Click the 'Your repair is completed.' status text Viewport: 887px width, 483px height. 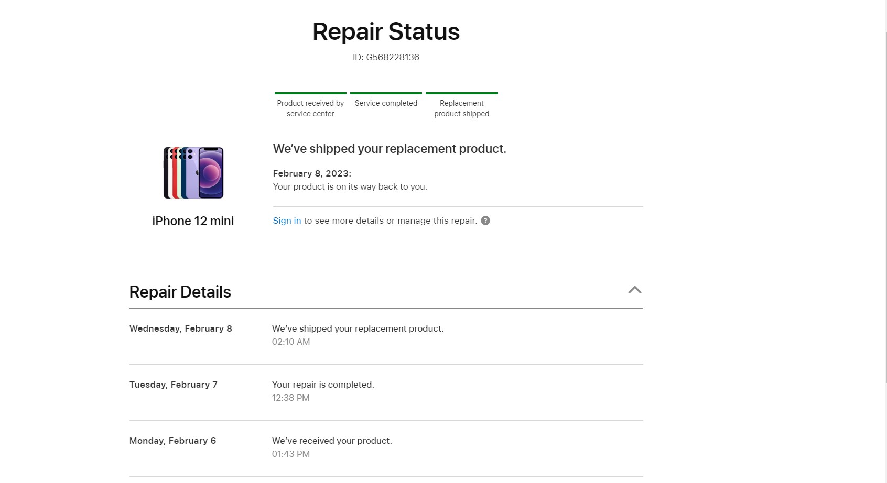point(323,385)
